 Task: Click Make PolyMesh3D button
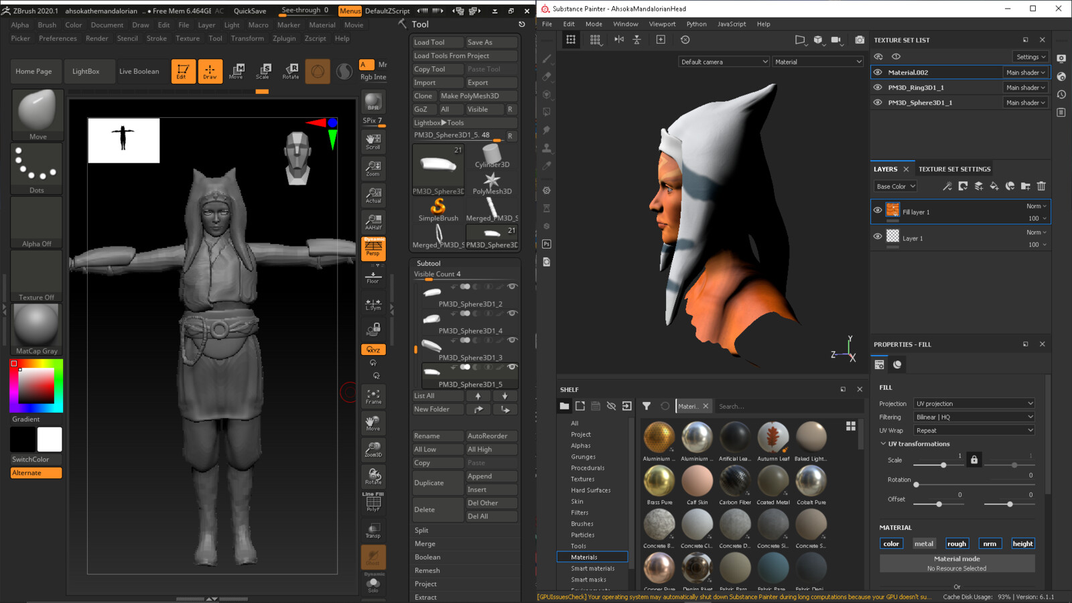pos(478,96)
